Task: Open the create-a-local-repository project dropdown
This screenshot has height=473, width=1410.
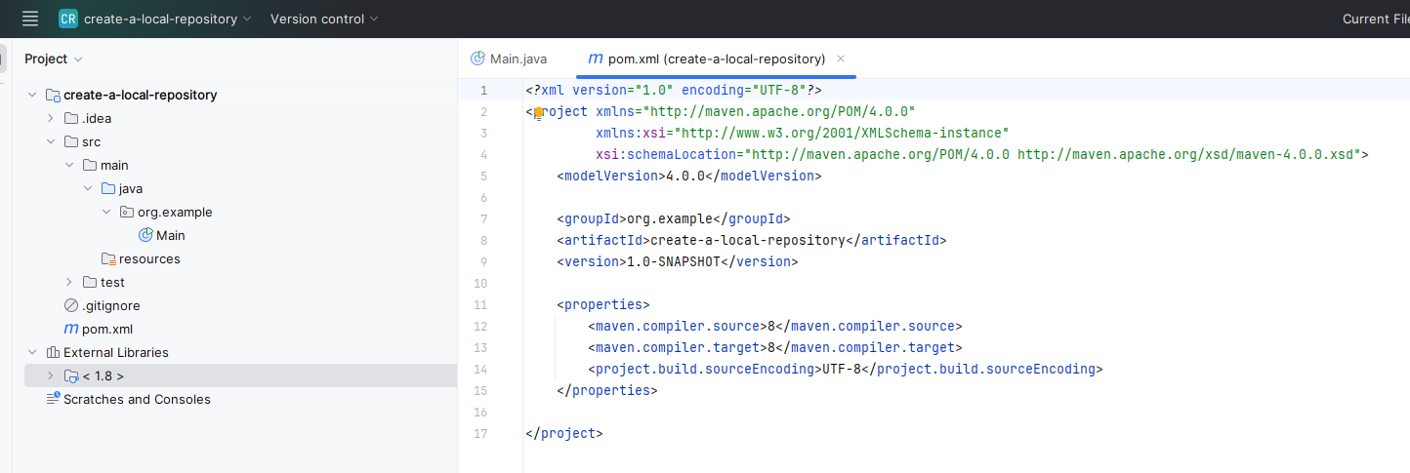Action: (x=167, y=19)
